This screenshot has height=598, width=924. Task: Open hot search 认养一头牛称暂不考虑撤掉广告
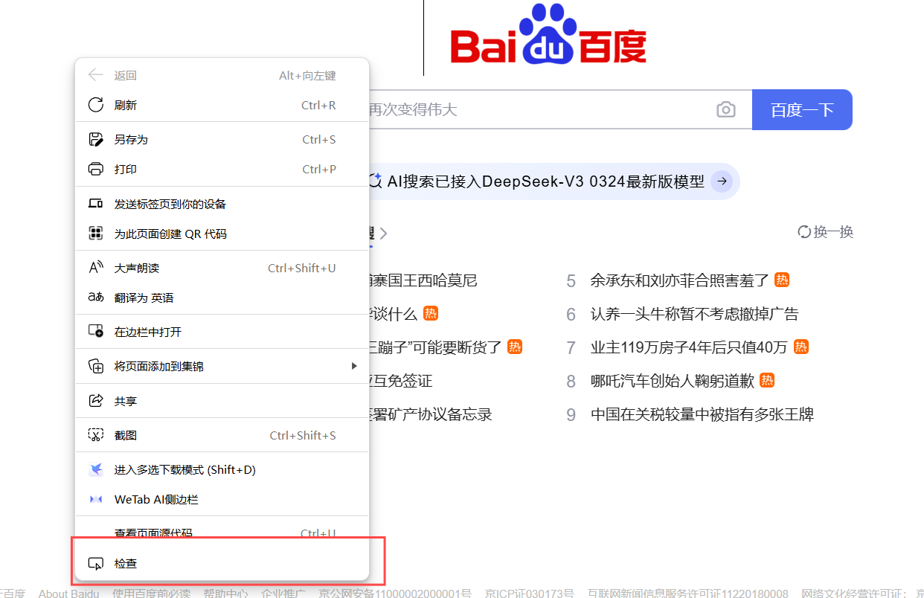point(694,314)
